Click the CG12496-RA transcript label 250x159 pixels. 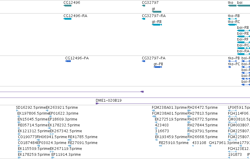click(x=75, y=16)
